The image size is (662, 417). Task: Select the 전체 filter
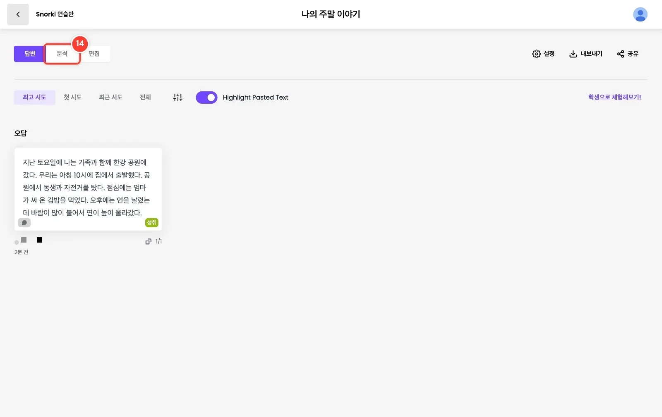point(145,98)
